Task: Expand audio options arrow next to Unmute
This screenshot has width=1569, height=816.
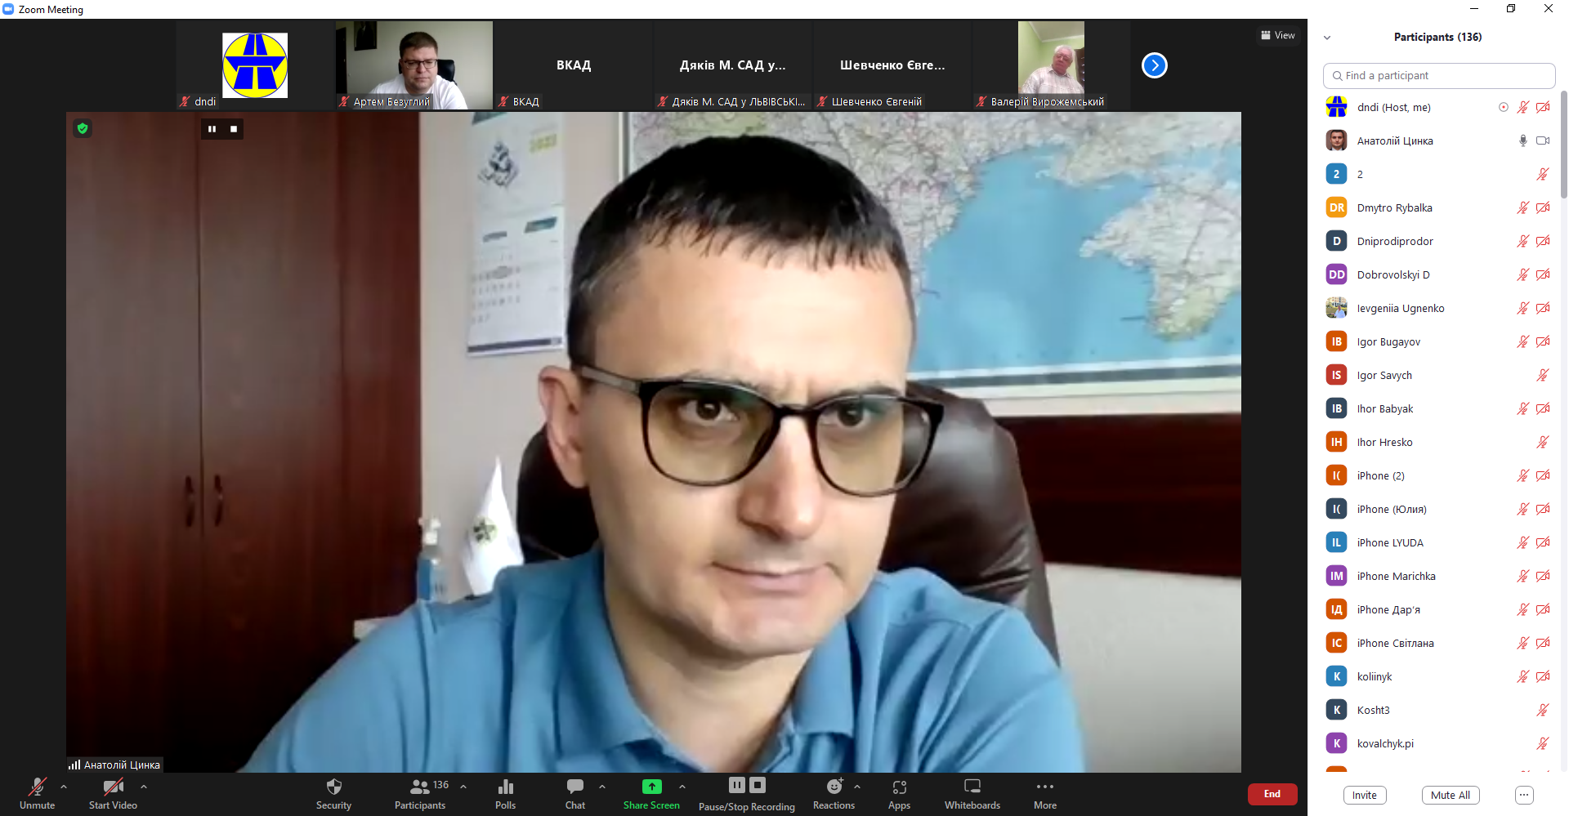Action: pyautogui.click(x=64, y=787)
